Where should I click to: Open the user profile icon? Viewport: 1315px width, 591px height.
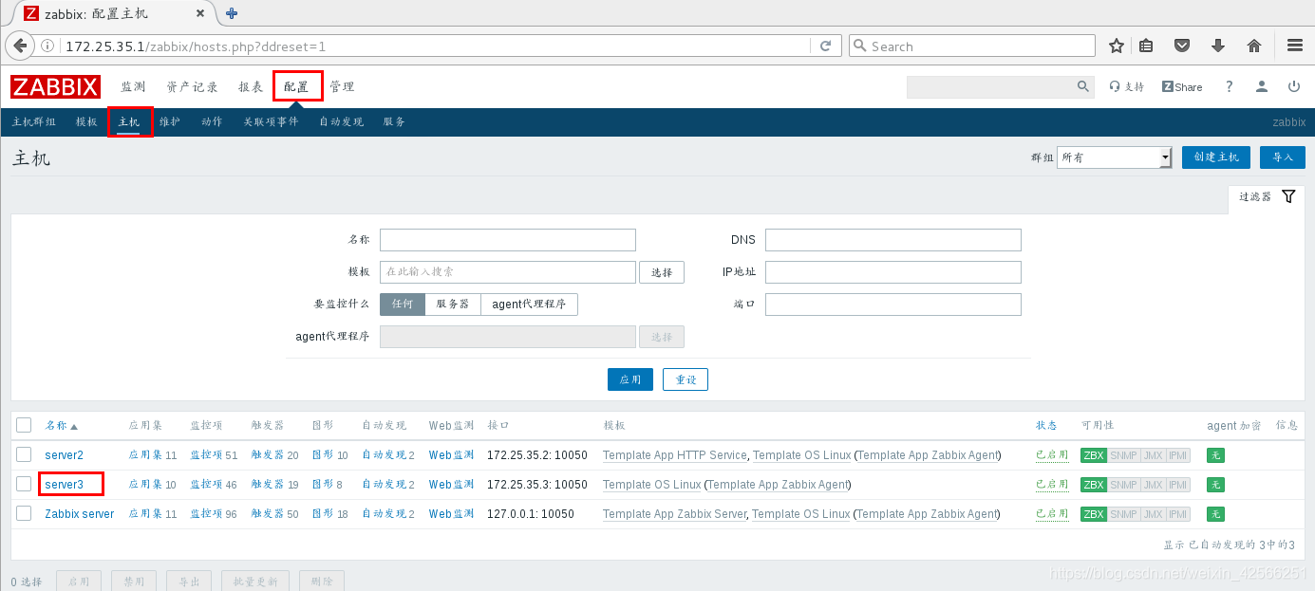(x=1261, y=86)
